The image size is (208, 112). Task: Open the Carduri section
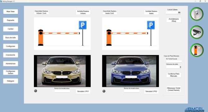[x=11, y=29]
